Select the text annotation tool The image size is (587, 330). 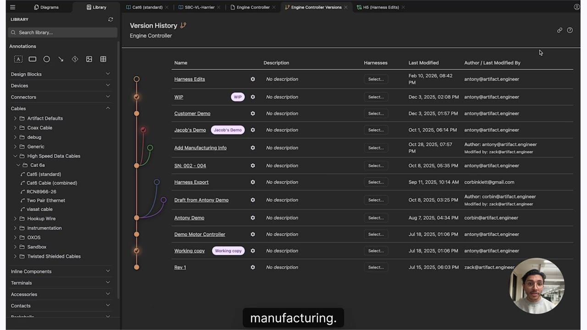click(18, 59)
